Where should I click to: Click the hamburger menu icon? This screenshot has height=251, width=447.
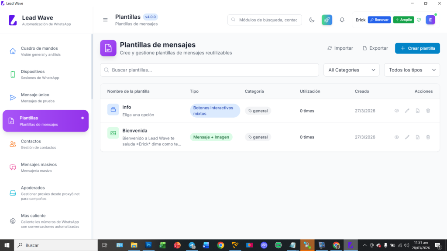coord(105,20)
